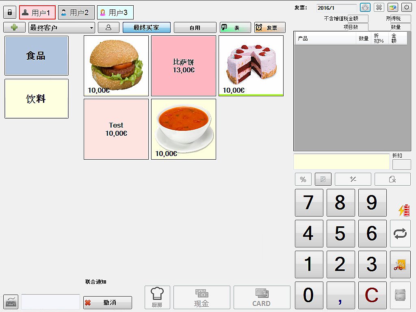Send order to kitchen with chef hat
416x312 pixels.
[x=157, y=297]
